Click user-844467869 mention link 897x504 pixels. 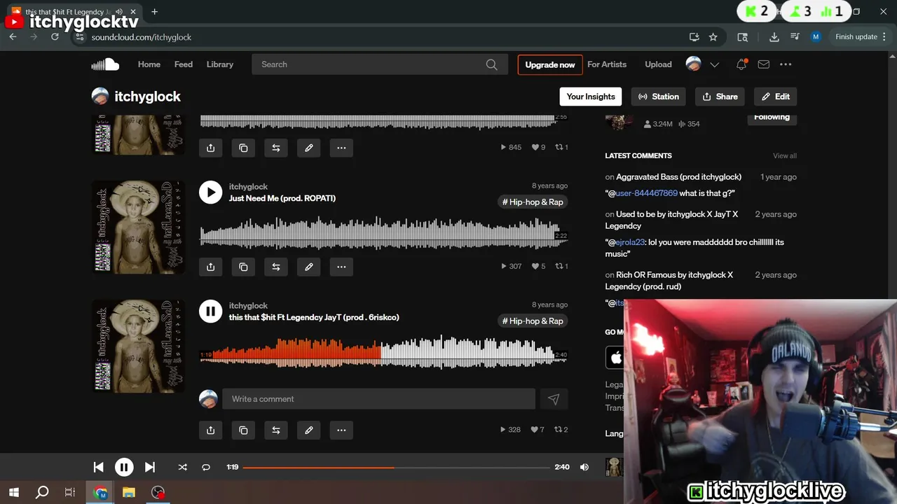[647, 193]
